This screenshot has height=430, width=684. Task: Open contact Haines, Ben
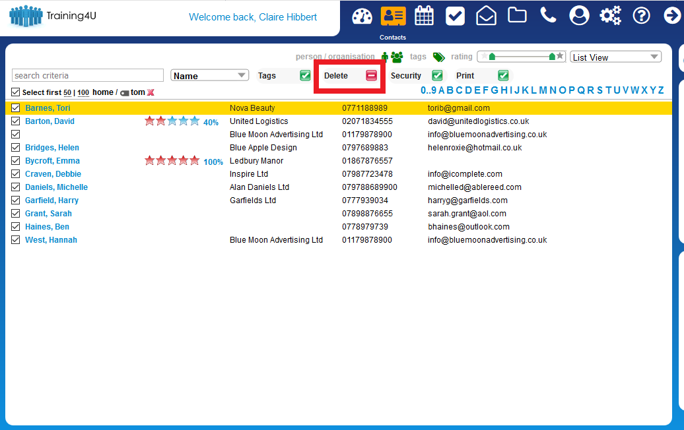[47, 227]
